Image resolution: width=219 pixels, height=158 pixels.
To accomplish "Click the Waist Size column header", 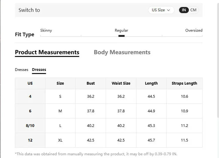I will tap(121, 83).
